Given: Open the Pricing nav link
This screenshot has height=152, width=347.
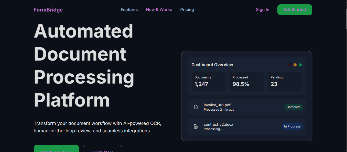Looking at the screenshot, I should coord(187,10).
